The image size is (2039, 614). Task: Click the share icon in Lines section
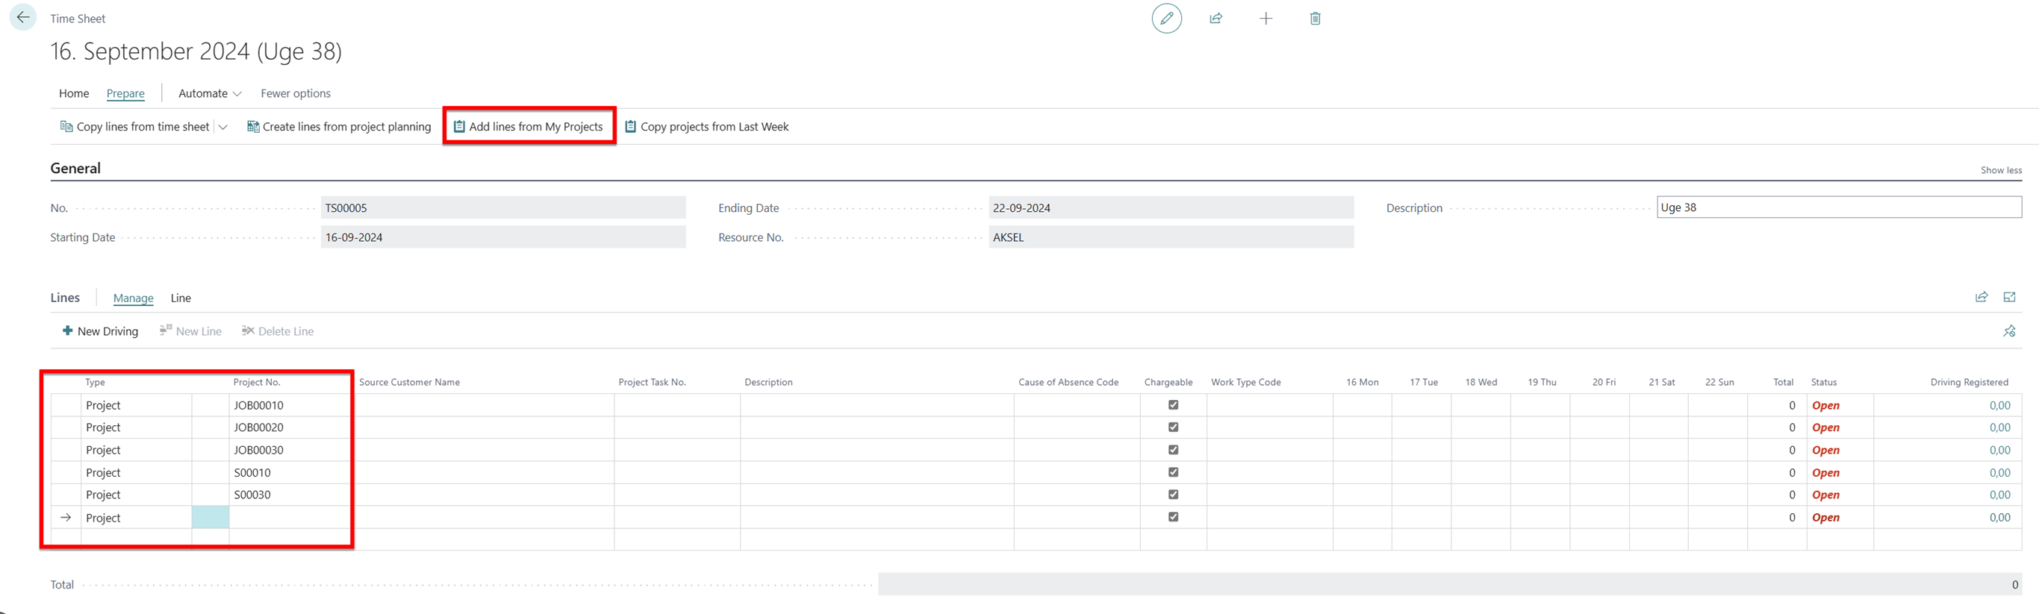tap(1981, 298)
